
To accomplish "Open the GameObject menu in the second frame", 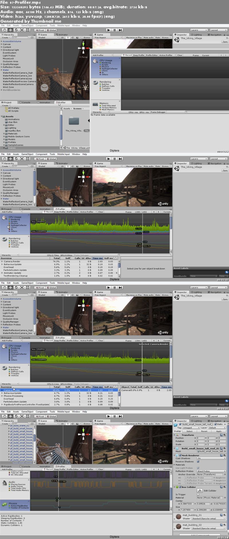I will tap(27, 154).
